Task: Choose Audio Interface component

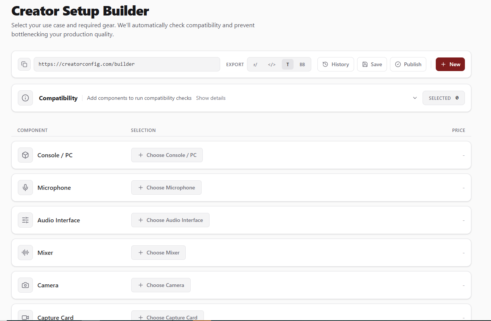Action: (170, 220)
